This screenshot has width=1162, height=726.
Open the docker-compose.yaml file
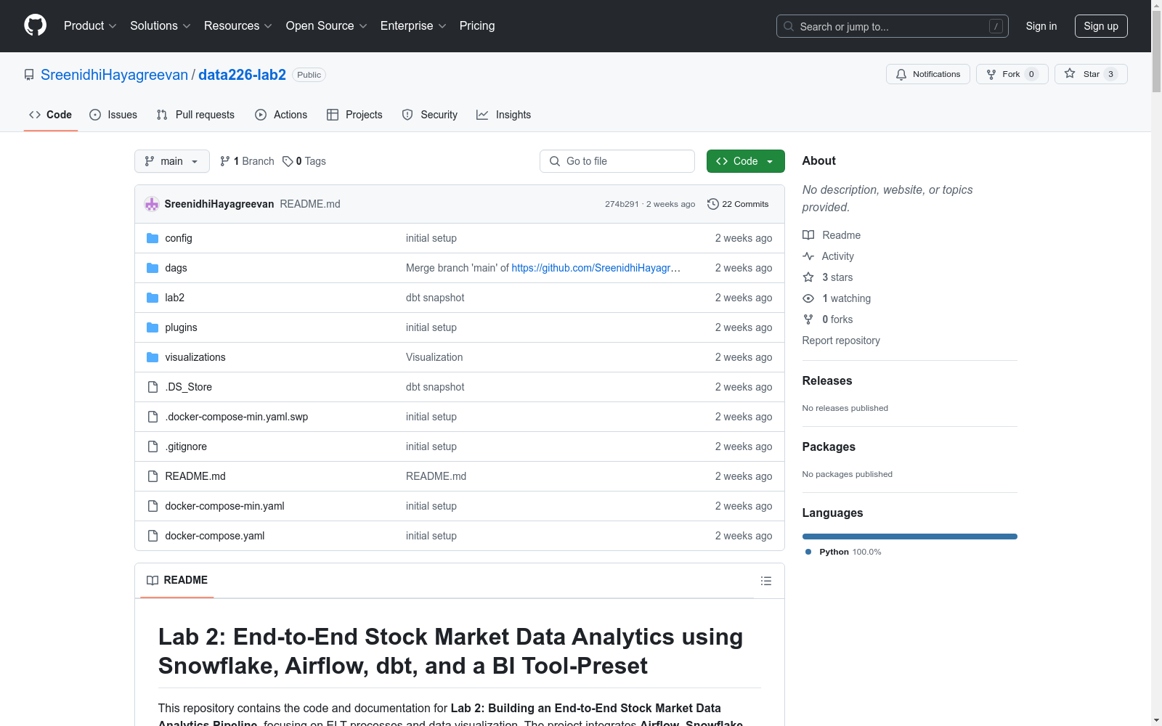point(214,536)
